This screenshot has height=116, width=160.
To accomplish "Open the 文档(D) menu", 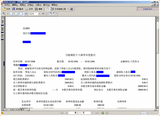I will (x=30, y=5).
